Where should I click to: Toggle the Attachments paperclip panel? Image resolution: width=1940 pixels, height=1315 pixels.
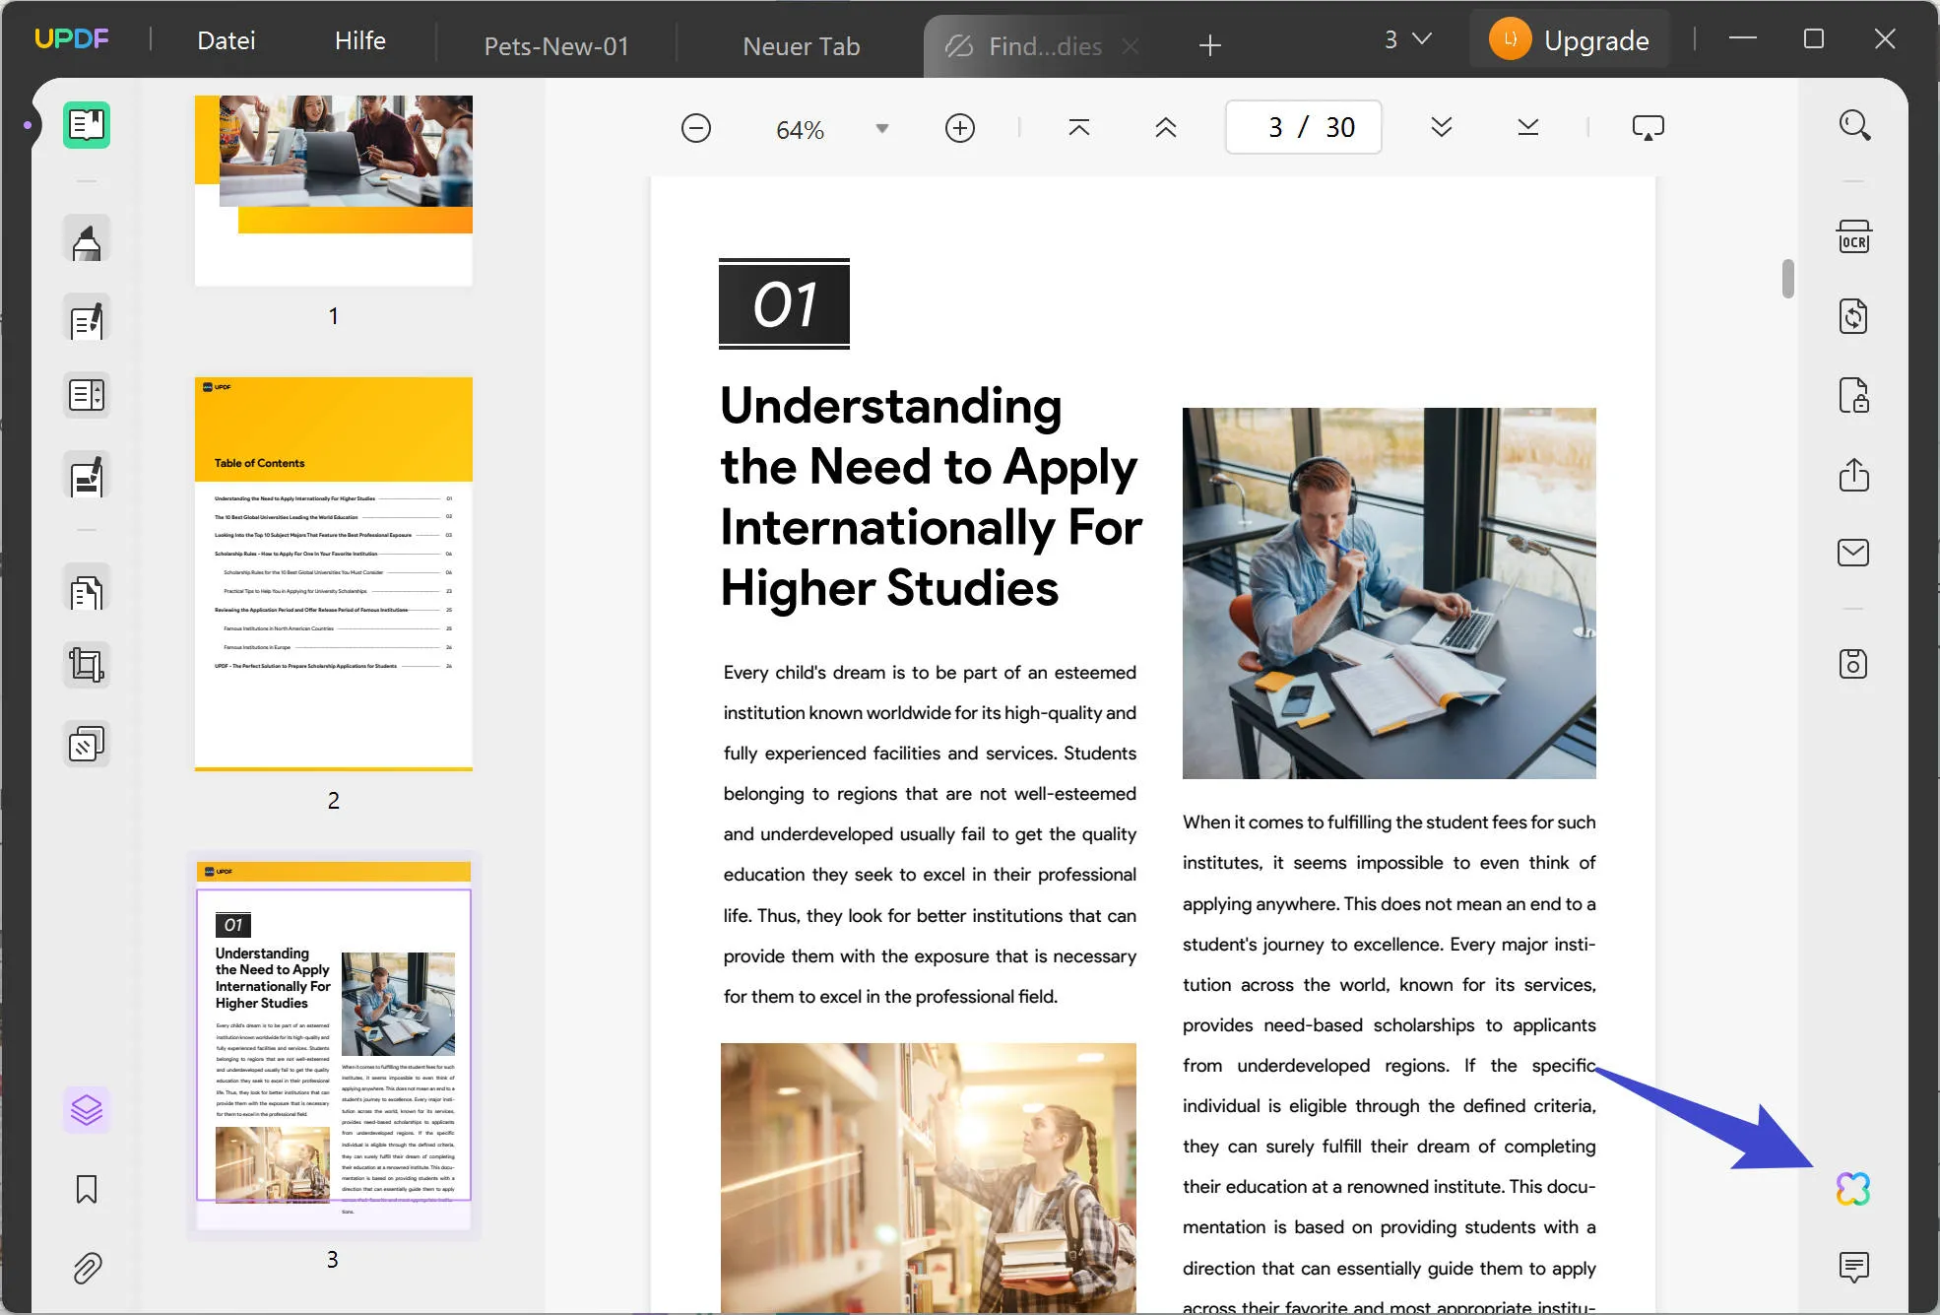pyautogui.click(x=87, y=1268)
